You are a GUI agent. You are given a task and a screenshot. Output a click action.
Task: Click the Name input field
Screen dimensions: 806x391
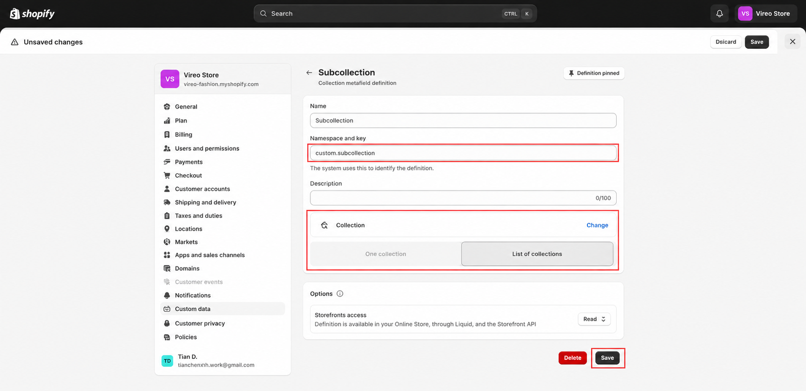click(463, 120)
